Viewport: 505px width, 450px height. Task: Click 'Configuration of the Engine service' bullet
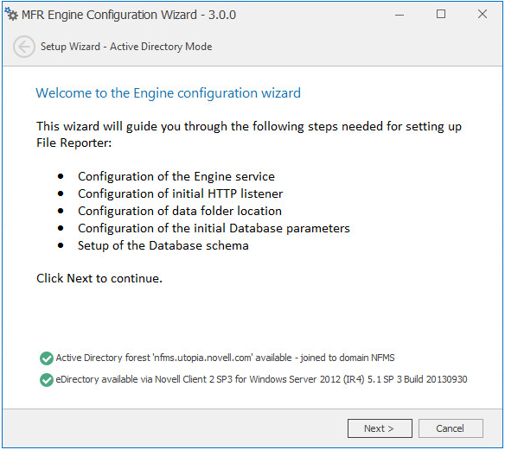[x=176, y=176]
